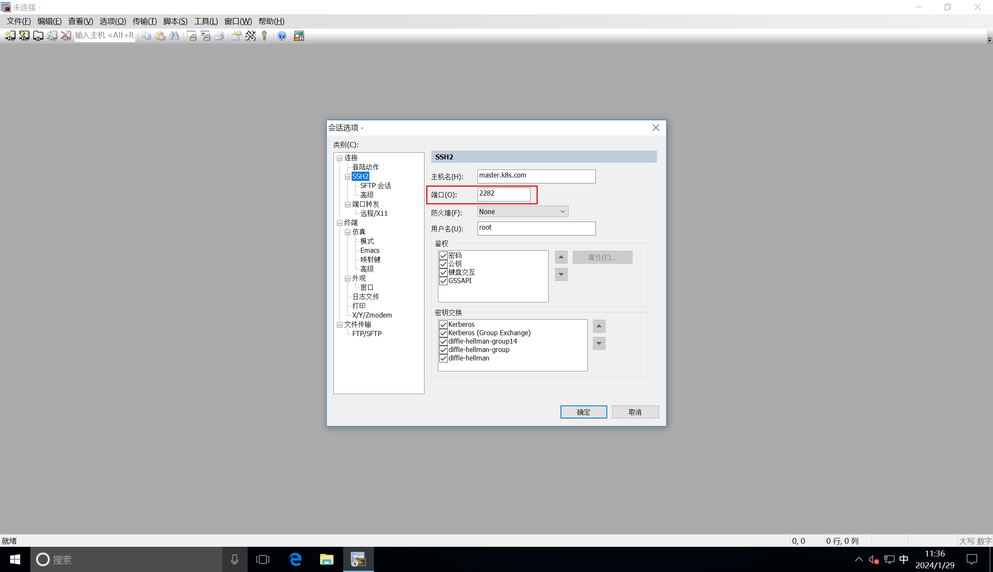Toggle the Kerberos key exchange checkbox
Image resolution: width=993 pixels, height=572 pixels.
point(443,324)
